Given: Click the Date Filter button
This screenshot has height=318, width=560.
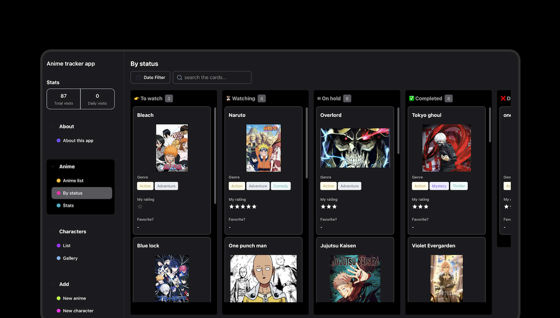Looking at the screenshot, I should 150,77.
